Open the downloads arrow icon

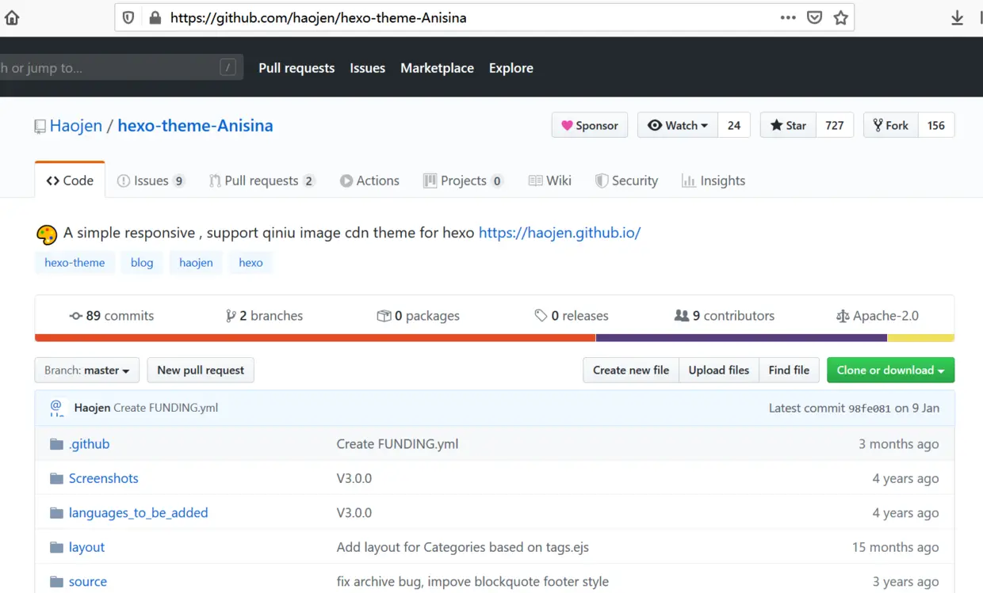tap(958, 17)
